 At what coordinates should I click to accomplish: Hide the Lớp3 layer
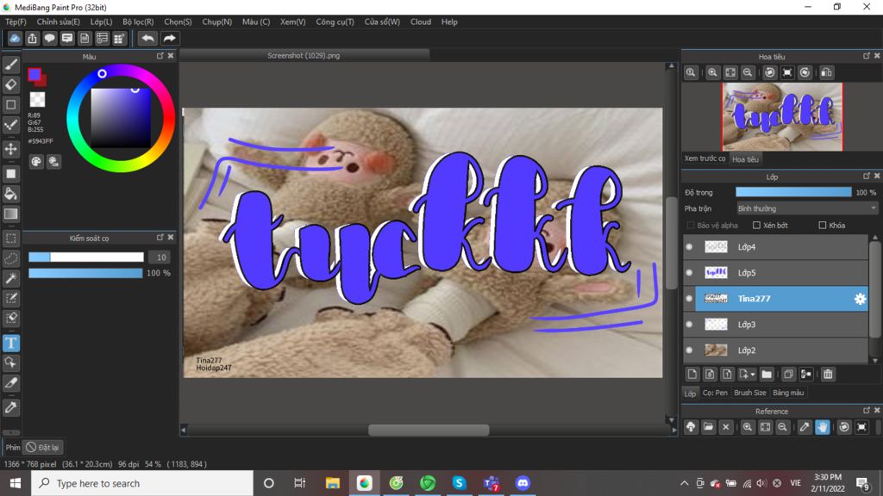[x=689, y=325]
